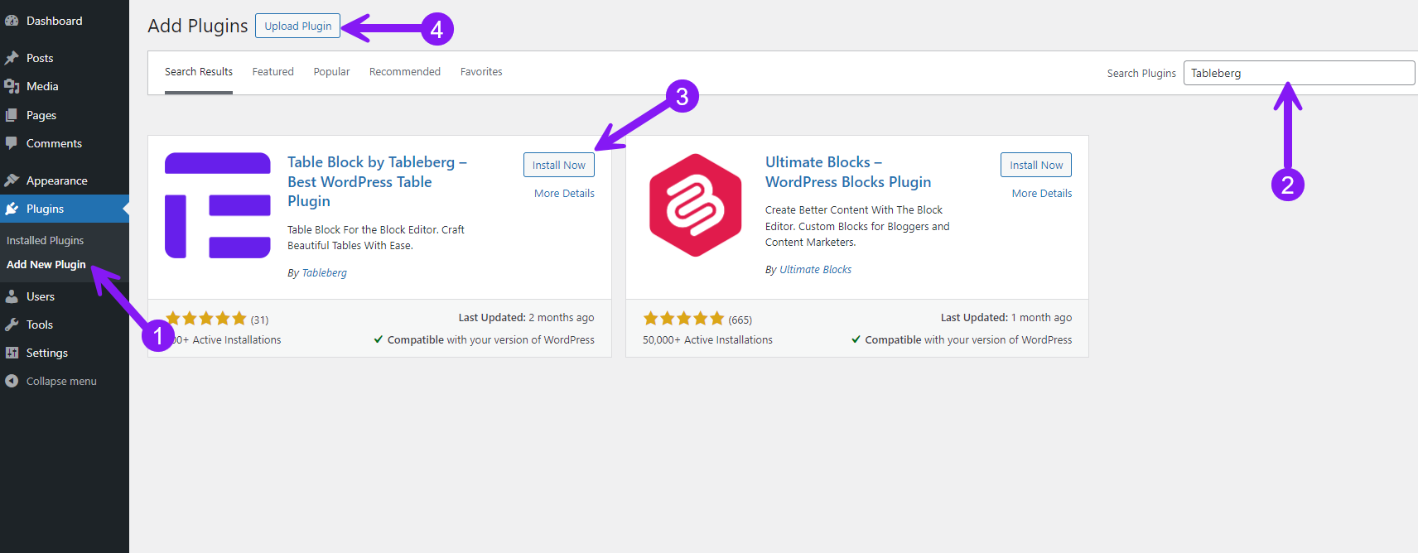Open the Dashboard menu item
The image size is (1418, 553).
(x=65, y=21)
